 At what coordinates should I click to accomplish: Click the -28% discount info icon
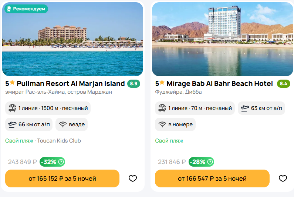[210, 162]
